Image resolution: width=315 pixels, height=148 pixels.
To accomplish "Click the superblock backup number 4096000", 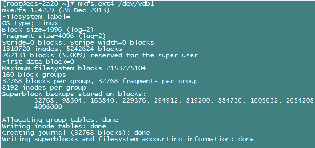I will point(48,107).
